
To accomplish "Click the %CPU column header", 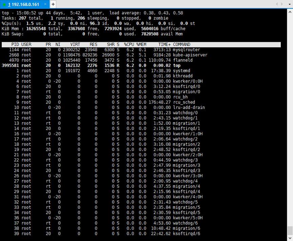I will pos(129,44).
